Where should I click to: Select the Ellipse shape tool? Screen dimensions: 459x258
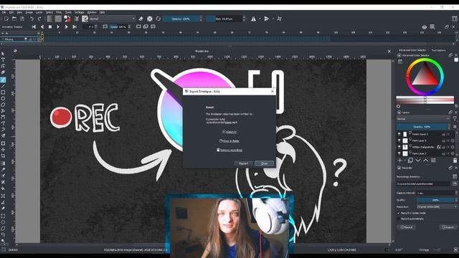(3, 99)
